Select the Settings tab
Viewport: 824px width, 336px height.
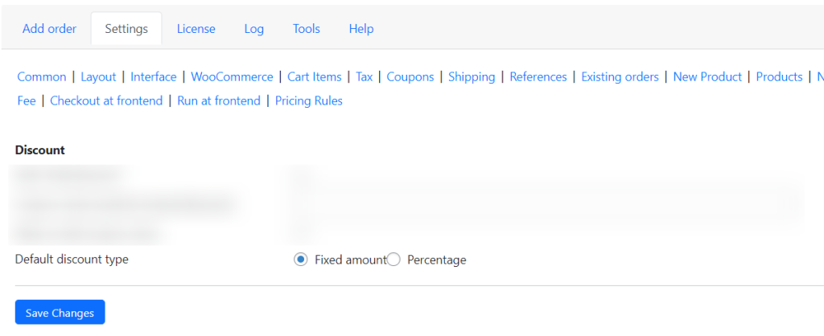pos(126,29)
